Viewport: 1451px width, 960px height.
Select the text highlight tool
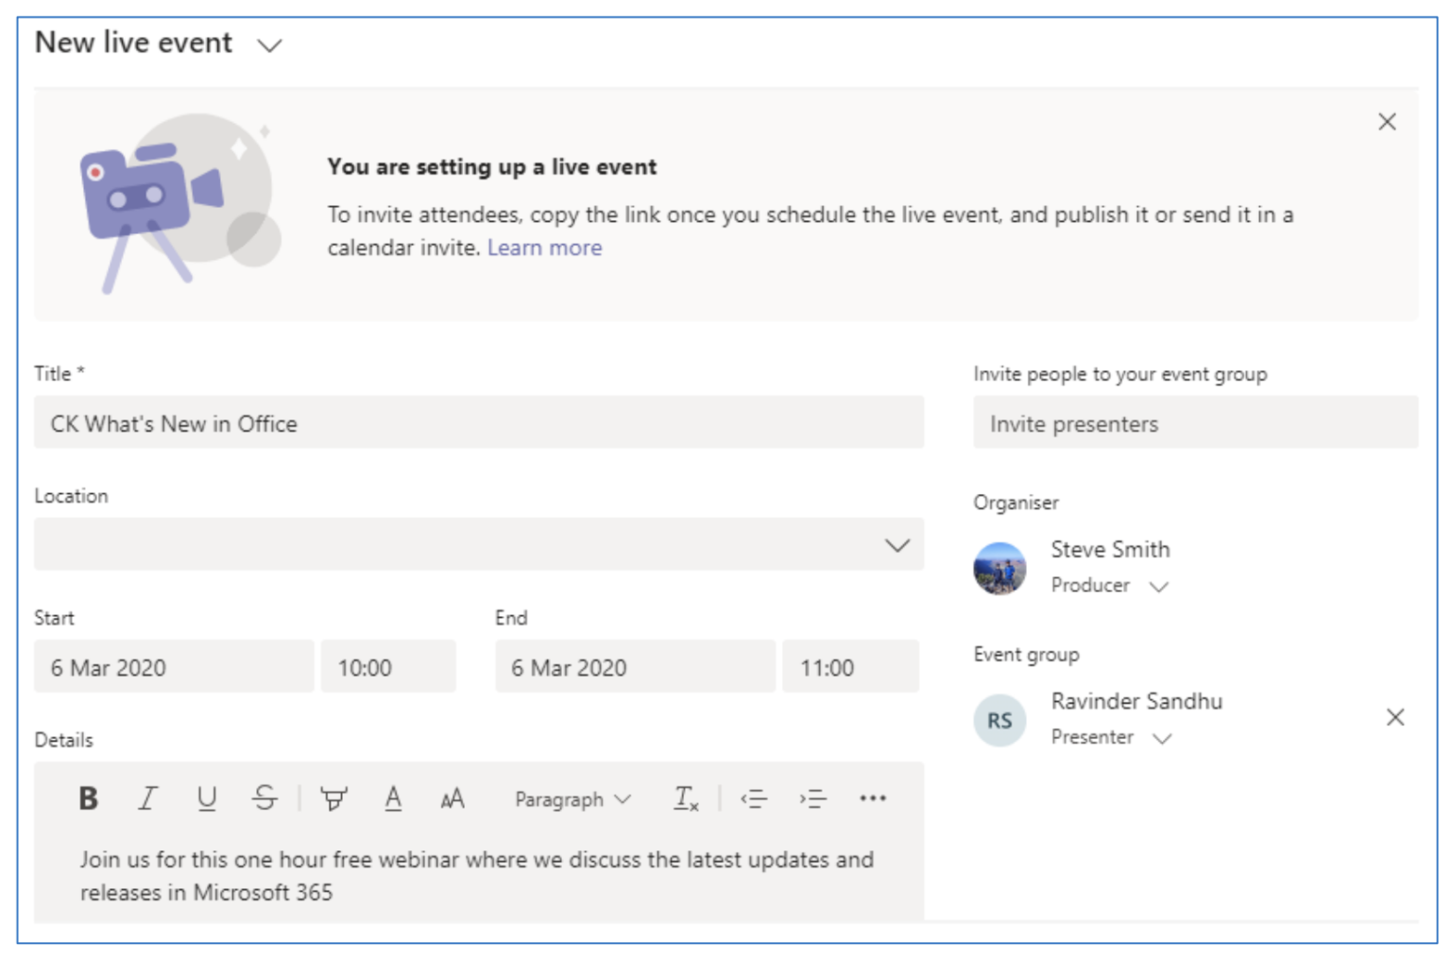[333, 798]
